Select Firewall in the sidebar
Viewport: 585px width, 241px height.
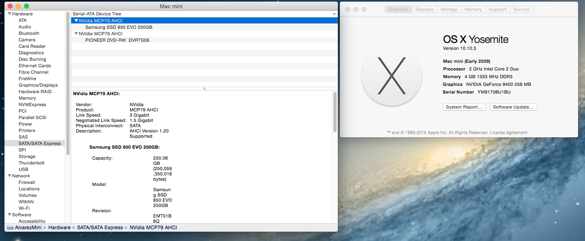click(x=27, y=182)
